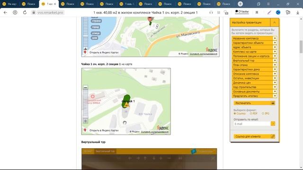Click the vvo.nmarket.pro address field
The image size is (303, 170).
click(50, 13)
